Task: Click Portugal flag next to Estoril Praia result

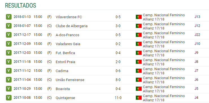Action: pos(138,62)
